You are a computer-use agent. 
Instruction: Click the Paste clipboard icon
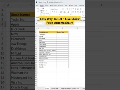click(38, 9)
